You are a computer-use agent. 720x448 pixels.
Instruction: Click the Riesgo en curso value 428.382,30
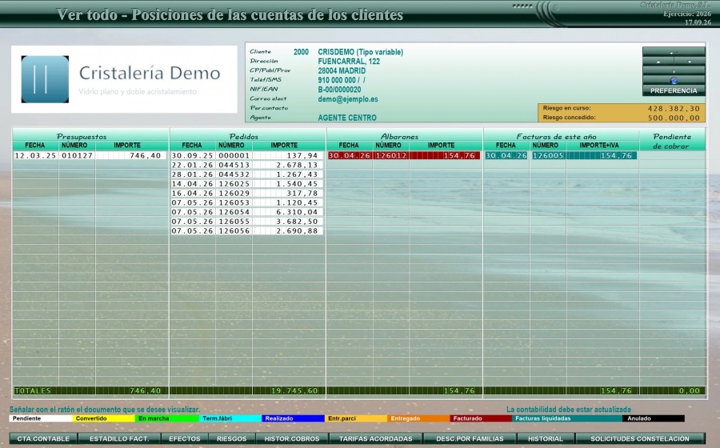point(674,109)
